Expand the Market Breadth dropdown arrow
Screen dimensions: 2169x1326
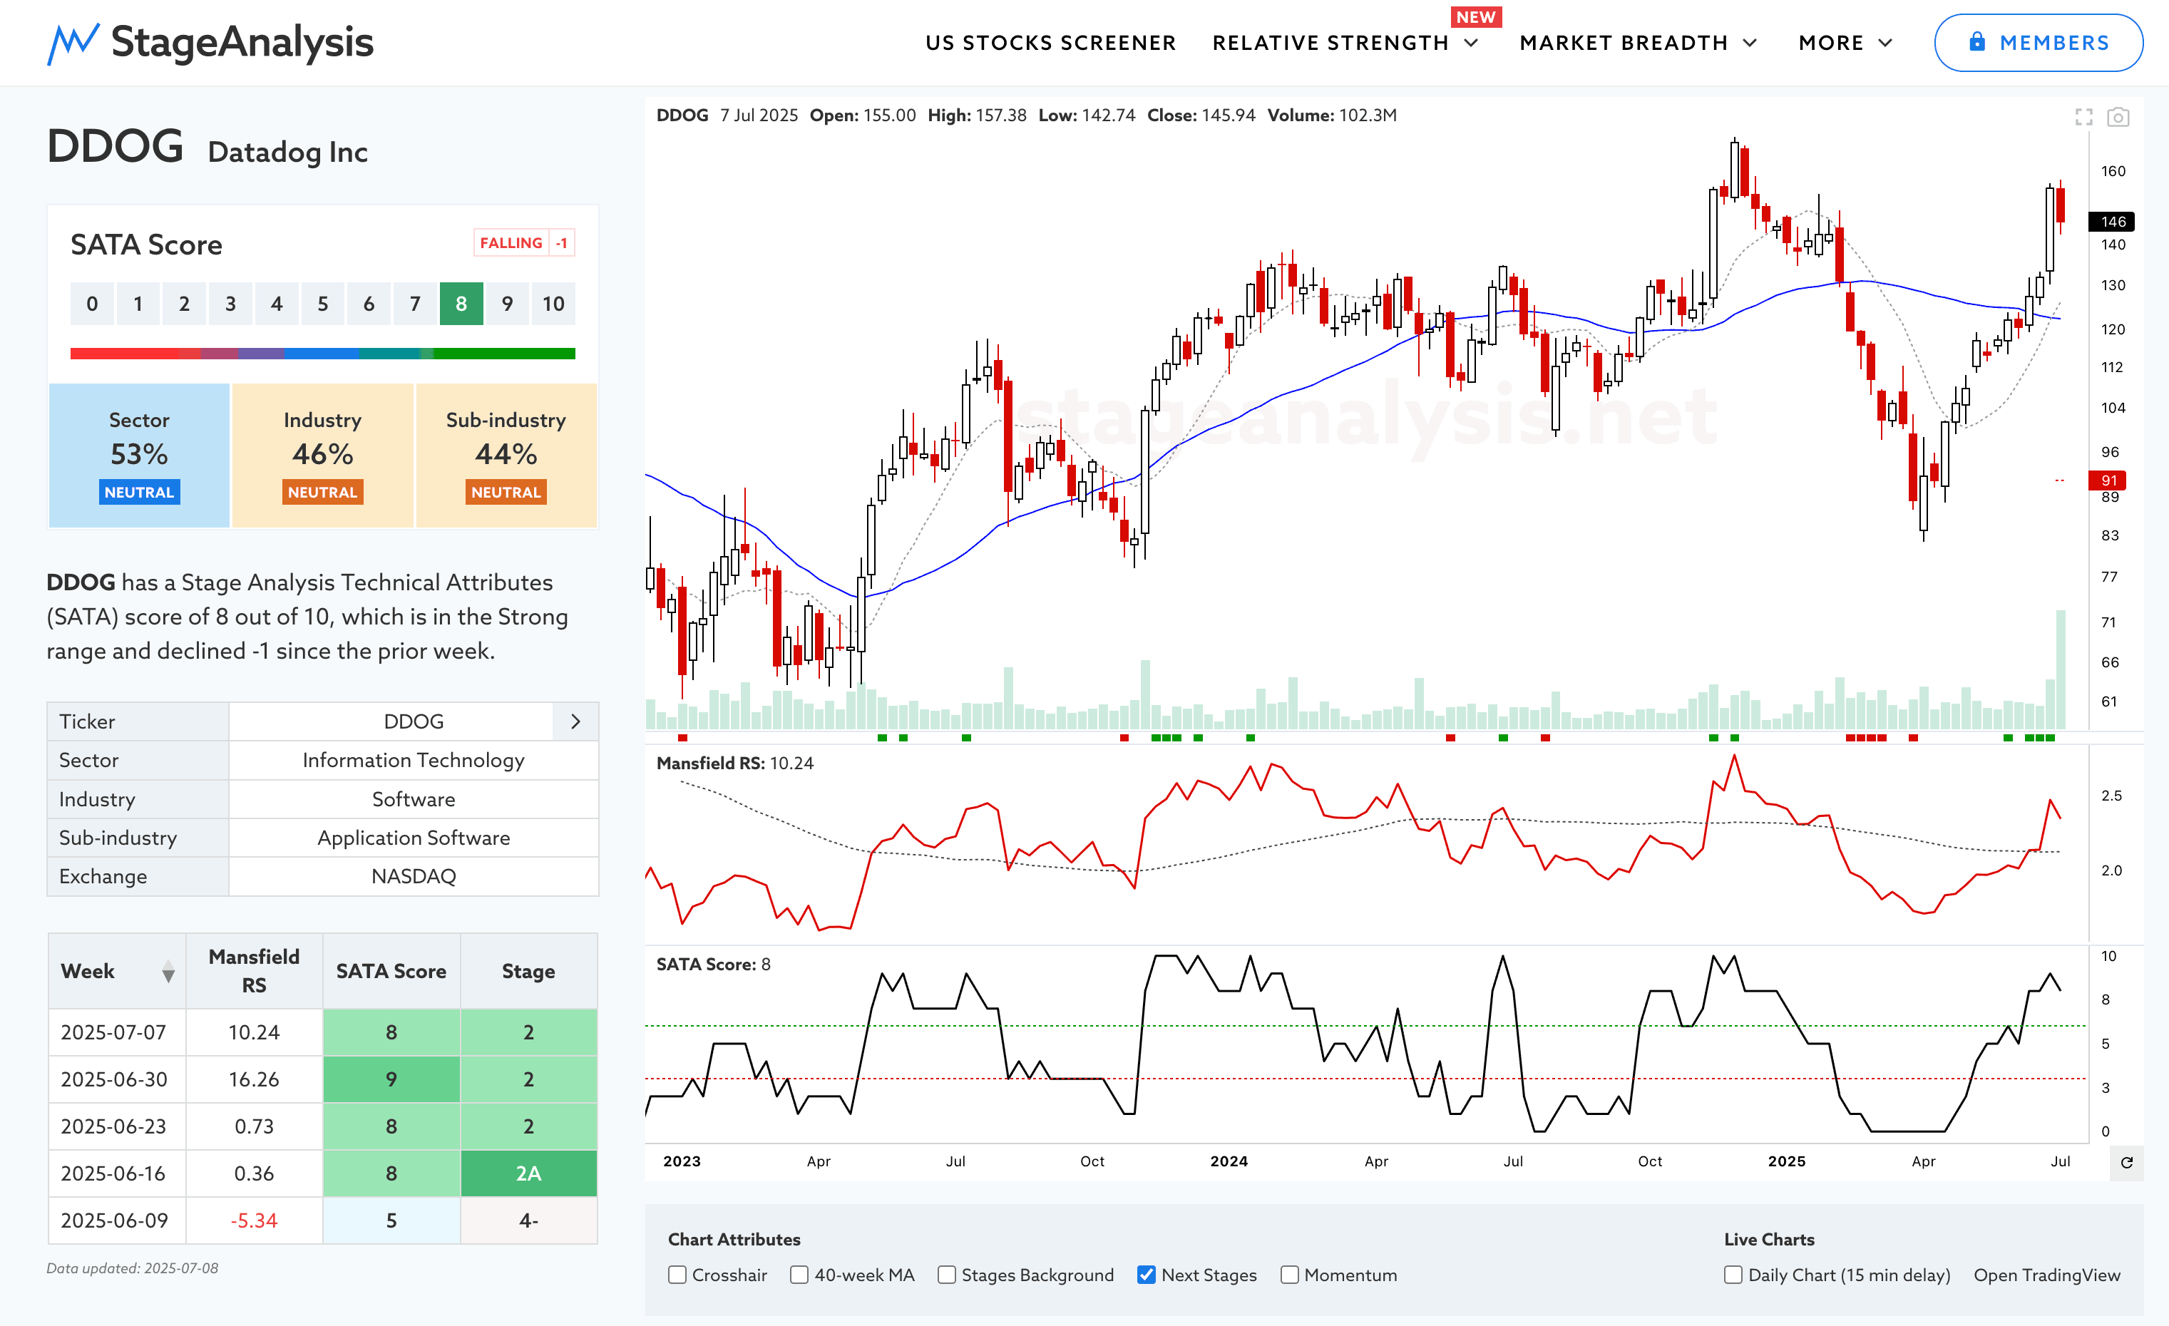click(x=1750, y=43)
